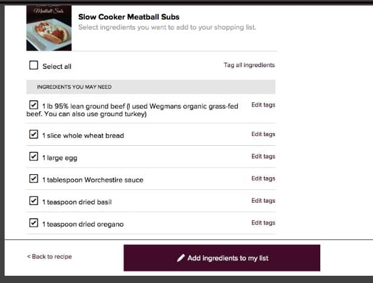Edit tags for dried basil
The height and width of the screenshot is (283, 373).
click(x=263, y=201)
